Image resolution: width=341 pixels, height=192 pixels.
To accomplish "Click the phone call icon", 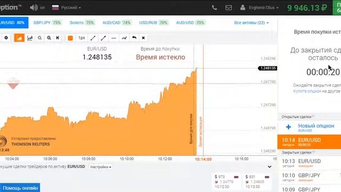I will [x=214, y=7].
